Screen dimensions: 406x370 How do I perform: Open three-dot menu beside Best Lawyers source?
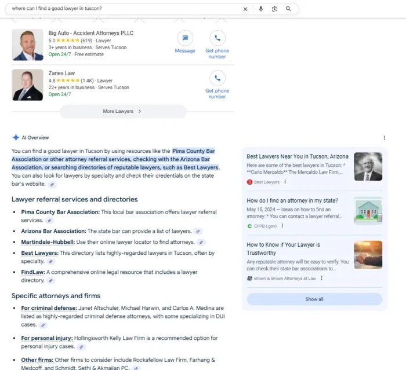[x=285, y=182]
